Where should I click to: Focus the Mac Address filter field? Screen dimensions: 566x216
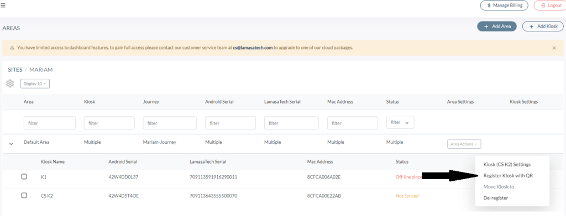353,123
